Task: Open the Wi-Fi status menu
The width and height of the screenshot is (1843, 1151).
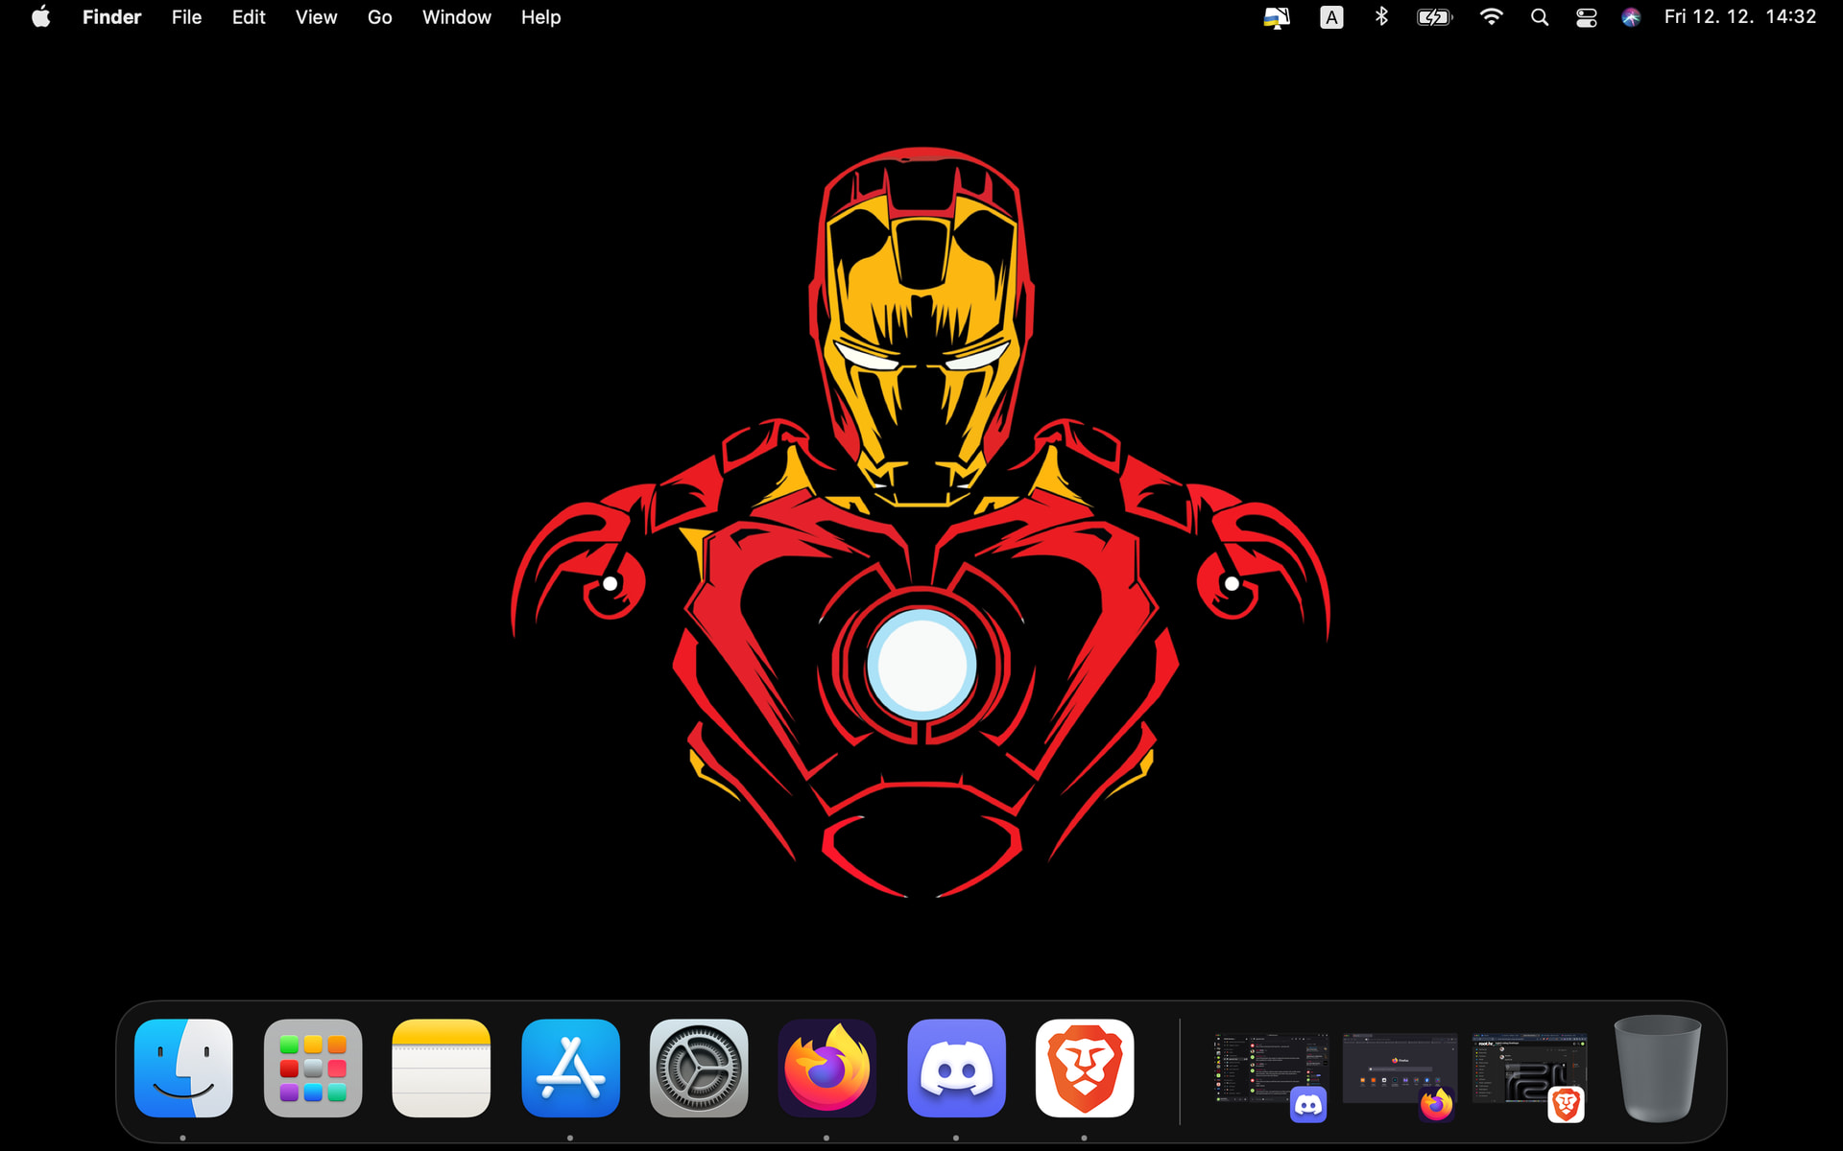Action: point(1491,17)
